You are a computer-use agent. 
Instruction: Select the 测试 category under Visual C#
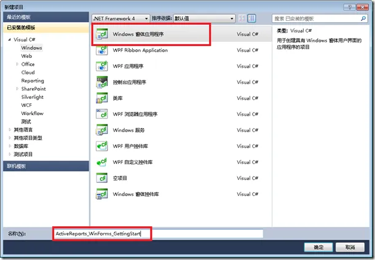pos(26,122)
